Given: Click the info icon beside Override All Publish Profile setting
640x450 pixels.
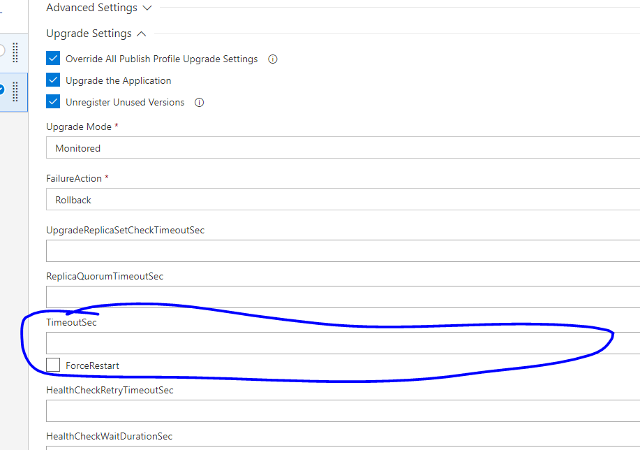Looking at the screenshot, I should click(x=272, y=59).
